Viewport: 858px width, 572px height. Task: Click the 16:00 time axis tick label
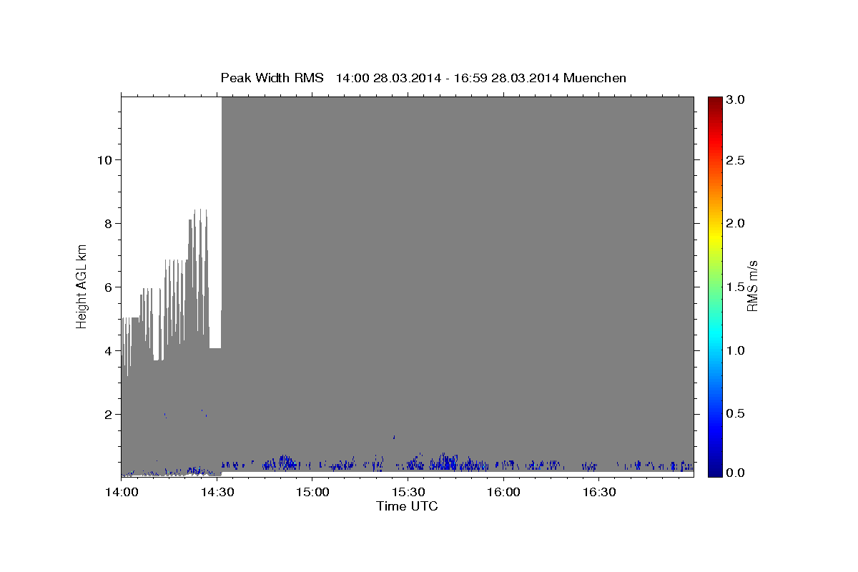(503, 493)
